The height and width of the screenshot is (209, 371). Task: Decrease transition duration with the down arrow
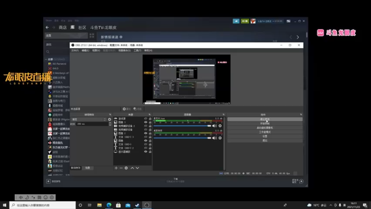click(x=110, y=125)
